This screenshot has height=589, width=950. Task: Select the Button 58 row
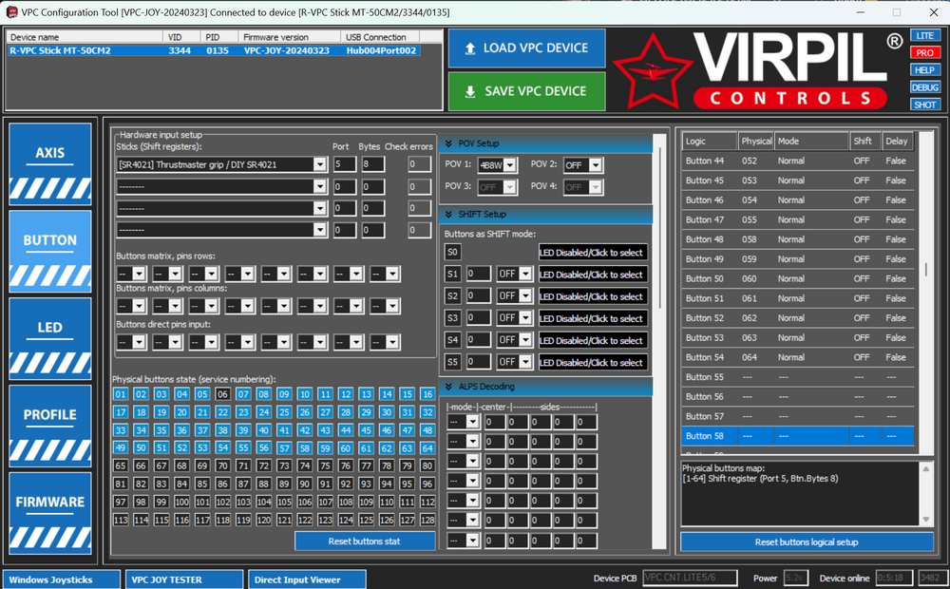797,436
